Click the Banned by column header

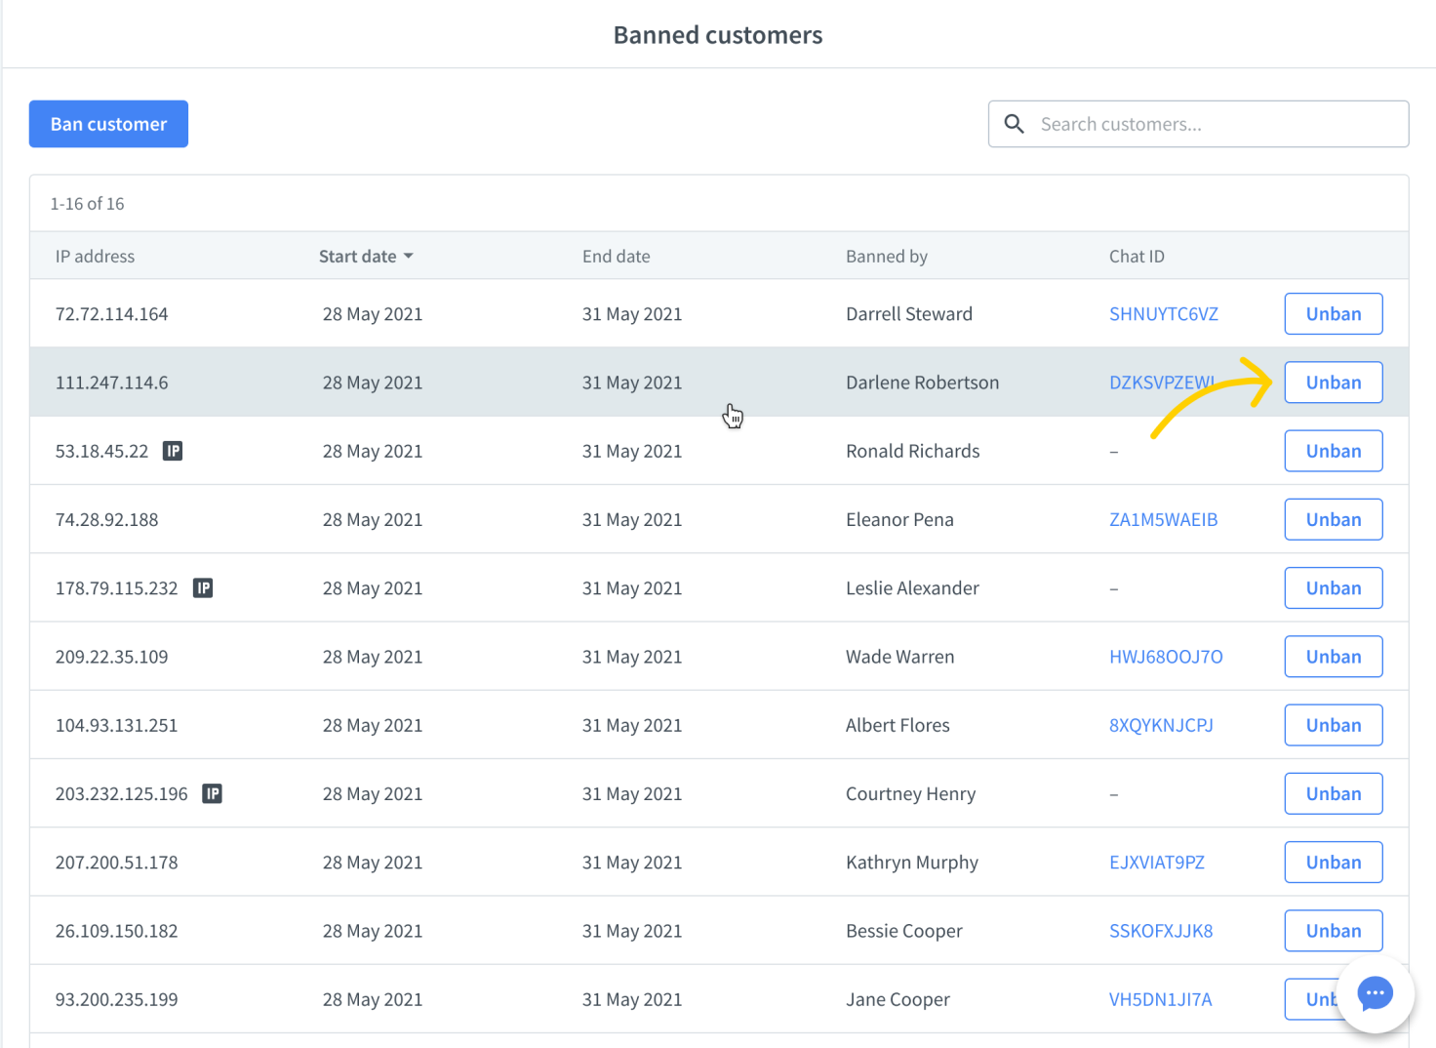click(x=886, y=256)
